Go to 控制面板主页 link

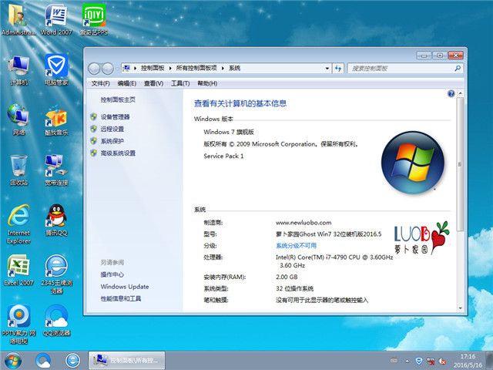tap(118, 99)
